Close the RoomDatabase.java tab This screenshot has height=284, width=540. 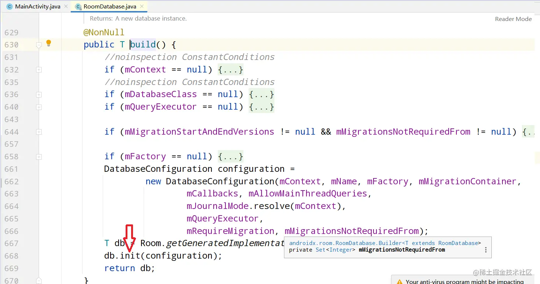(x=143, y=7)
